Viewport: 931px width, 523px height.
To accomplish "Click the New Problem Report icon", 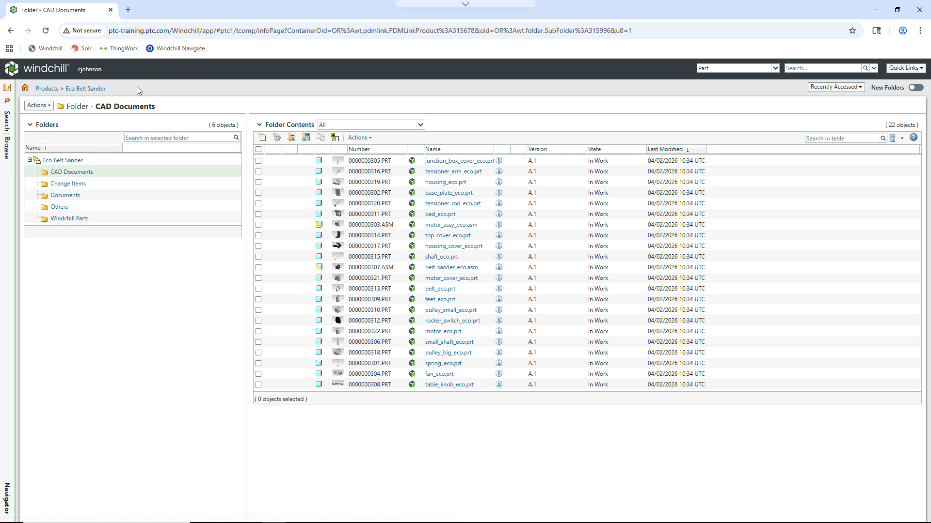I will pos(291,138).
